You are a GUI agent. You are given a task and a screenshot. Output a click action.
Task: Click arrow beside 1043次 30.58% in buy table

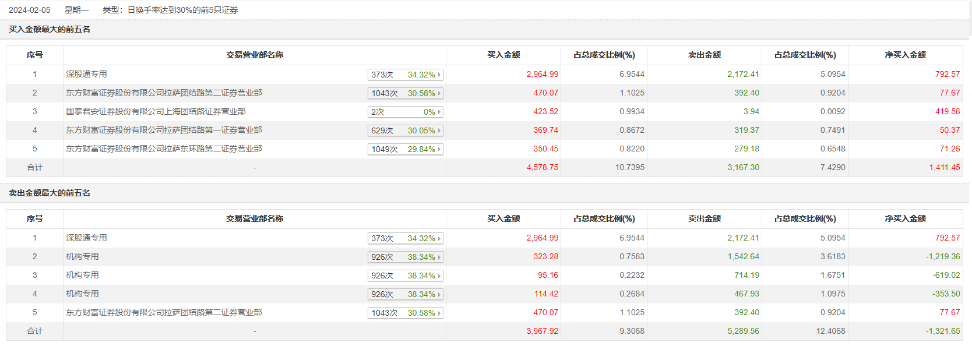point(439,93)
